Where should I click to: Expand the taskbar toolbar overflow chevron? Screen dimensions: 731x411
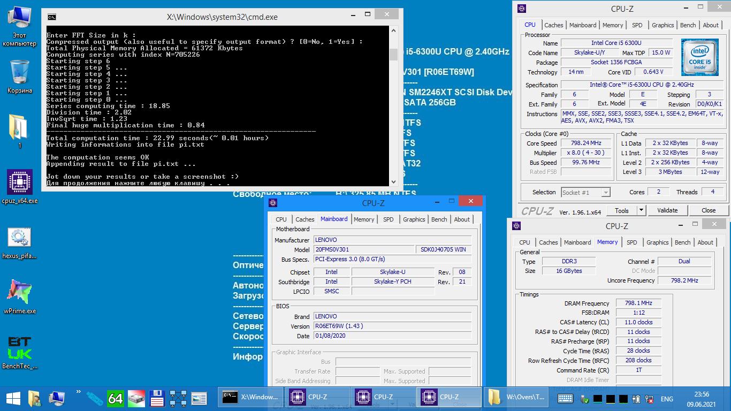click(79, 392)
